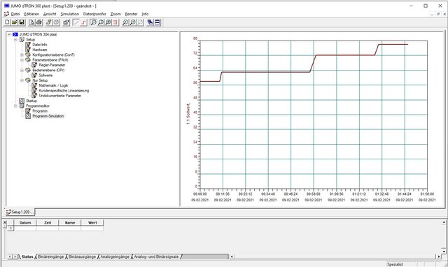Click the cascade windows icon
448x267 pixels.
tap(150, 22)
